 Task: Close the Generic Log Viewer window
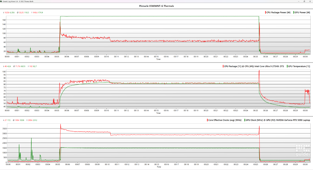tap(310, 1)
